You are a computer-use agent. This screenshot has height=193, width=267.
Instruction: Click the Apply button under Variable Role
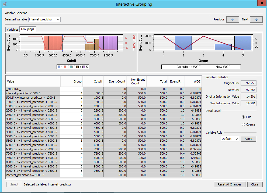248,139
